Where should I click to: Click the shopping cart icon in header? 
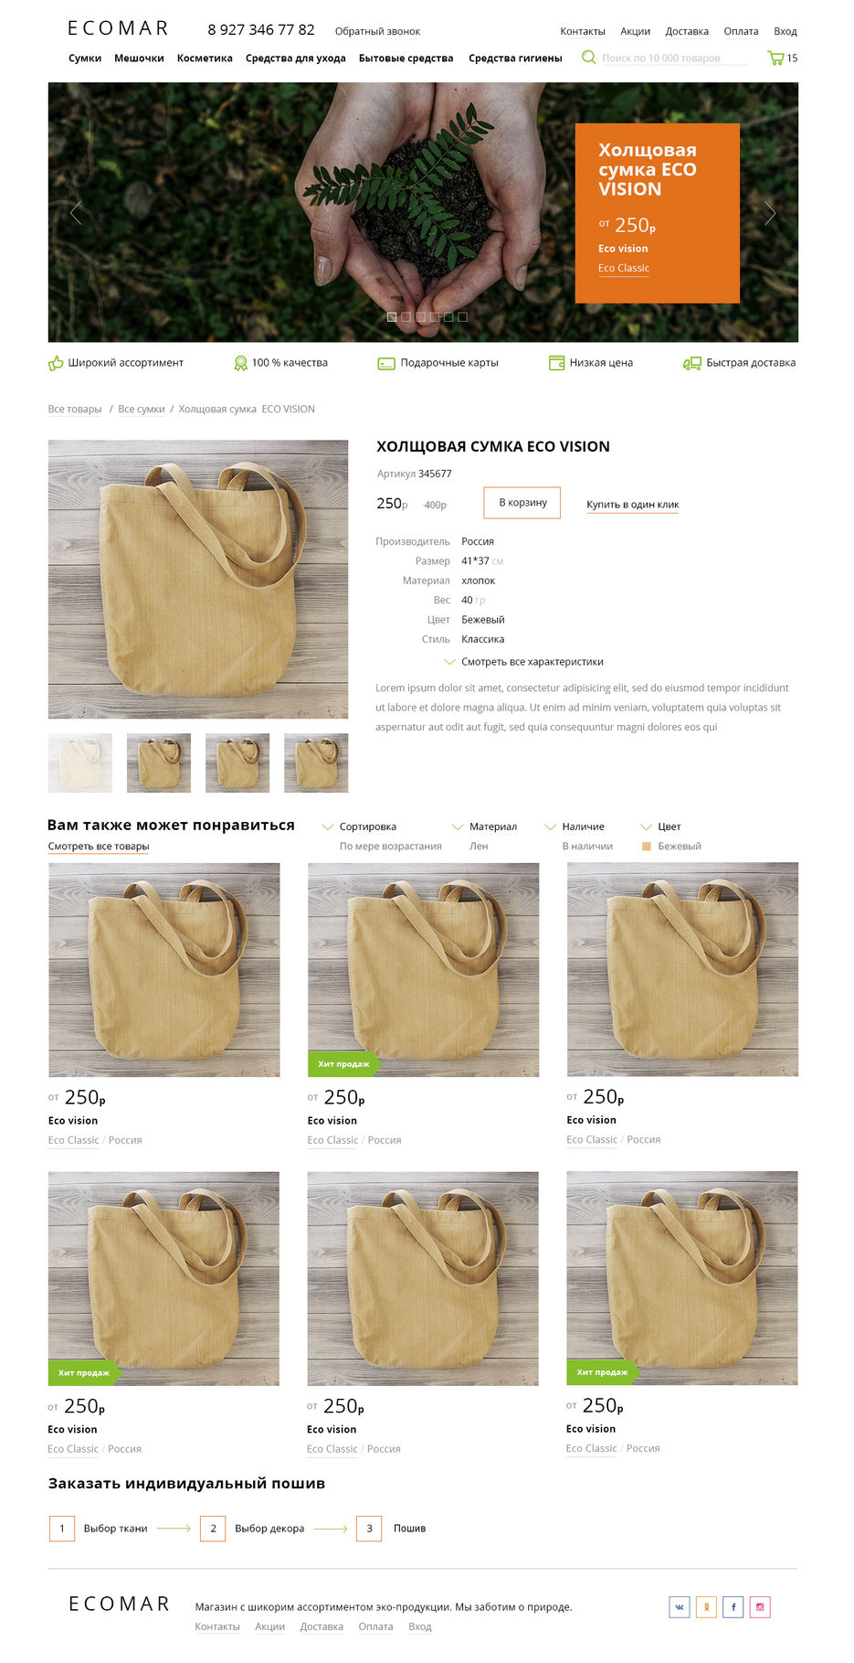(775, 58)
